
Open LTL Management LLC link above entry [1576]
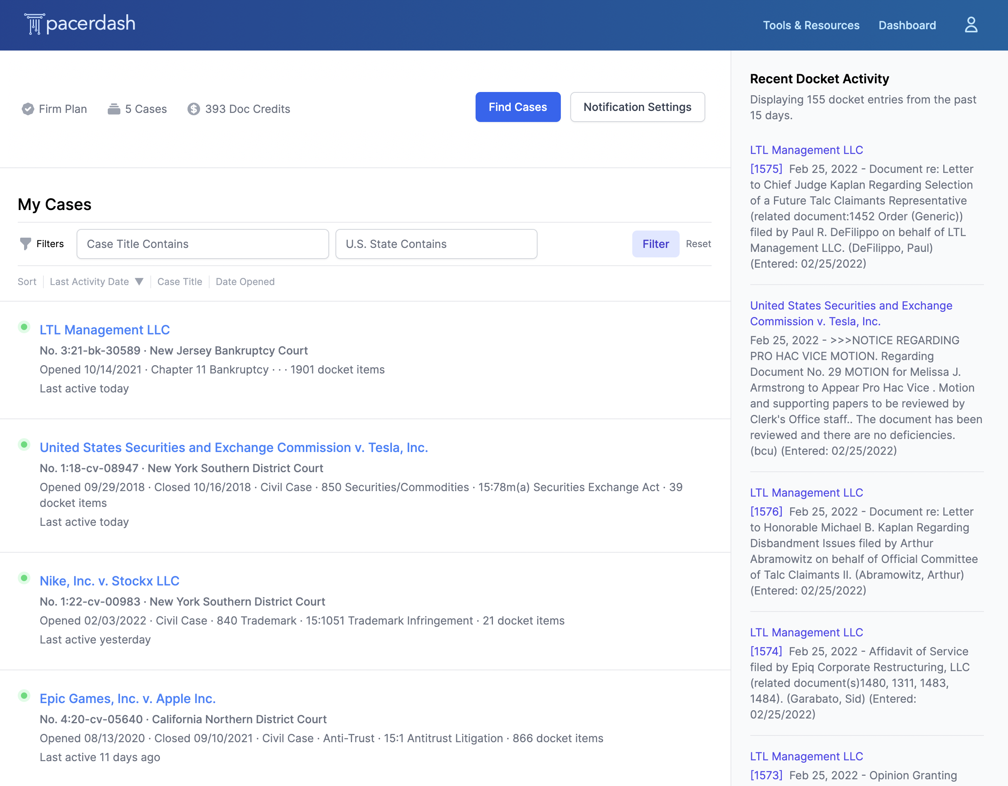pyautogui.click(x=806, y=492)
